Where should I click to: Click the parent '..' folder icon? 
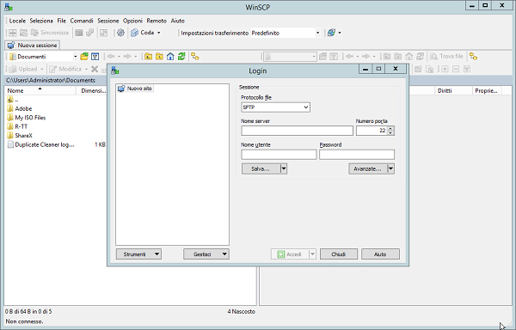tap(10, 100)
